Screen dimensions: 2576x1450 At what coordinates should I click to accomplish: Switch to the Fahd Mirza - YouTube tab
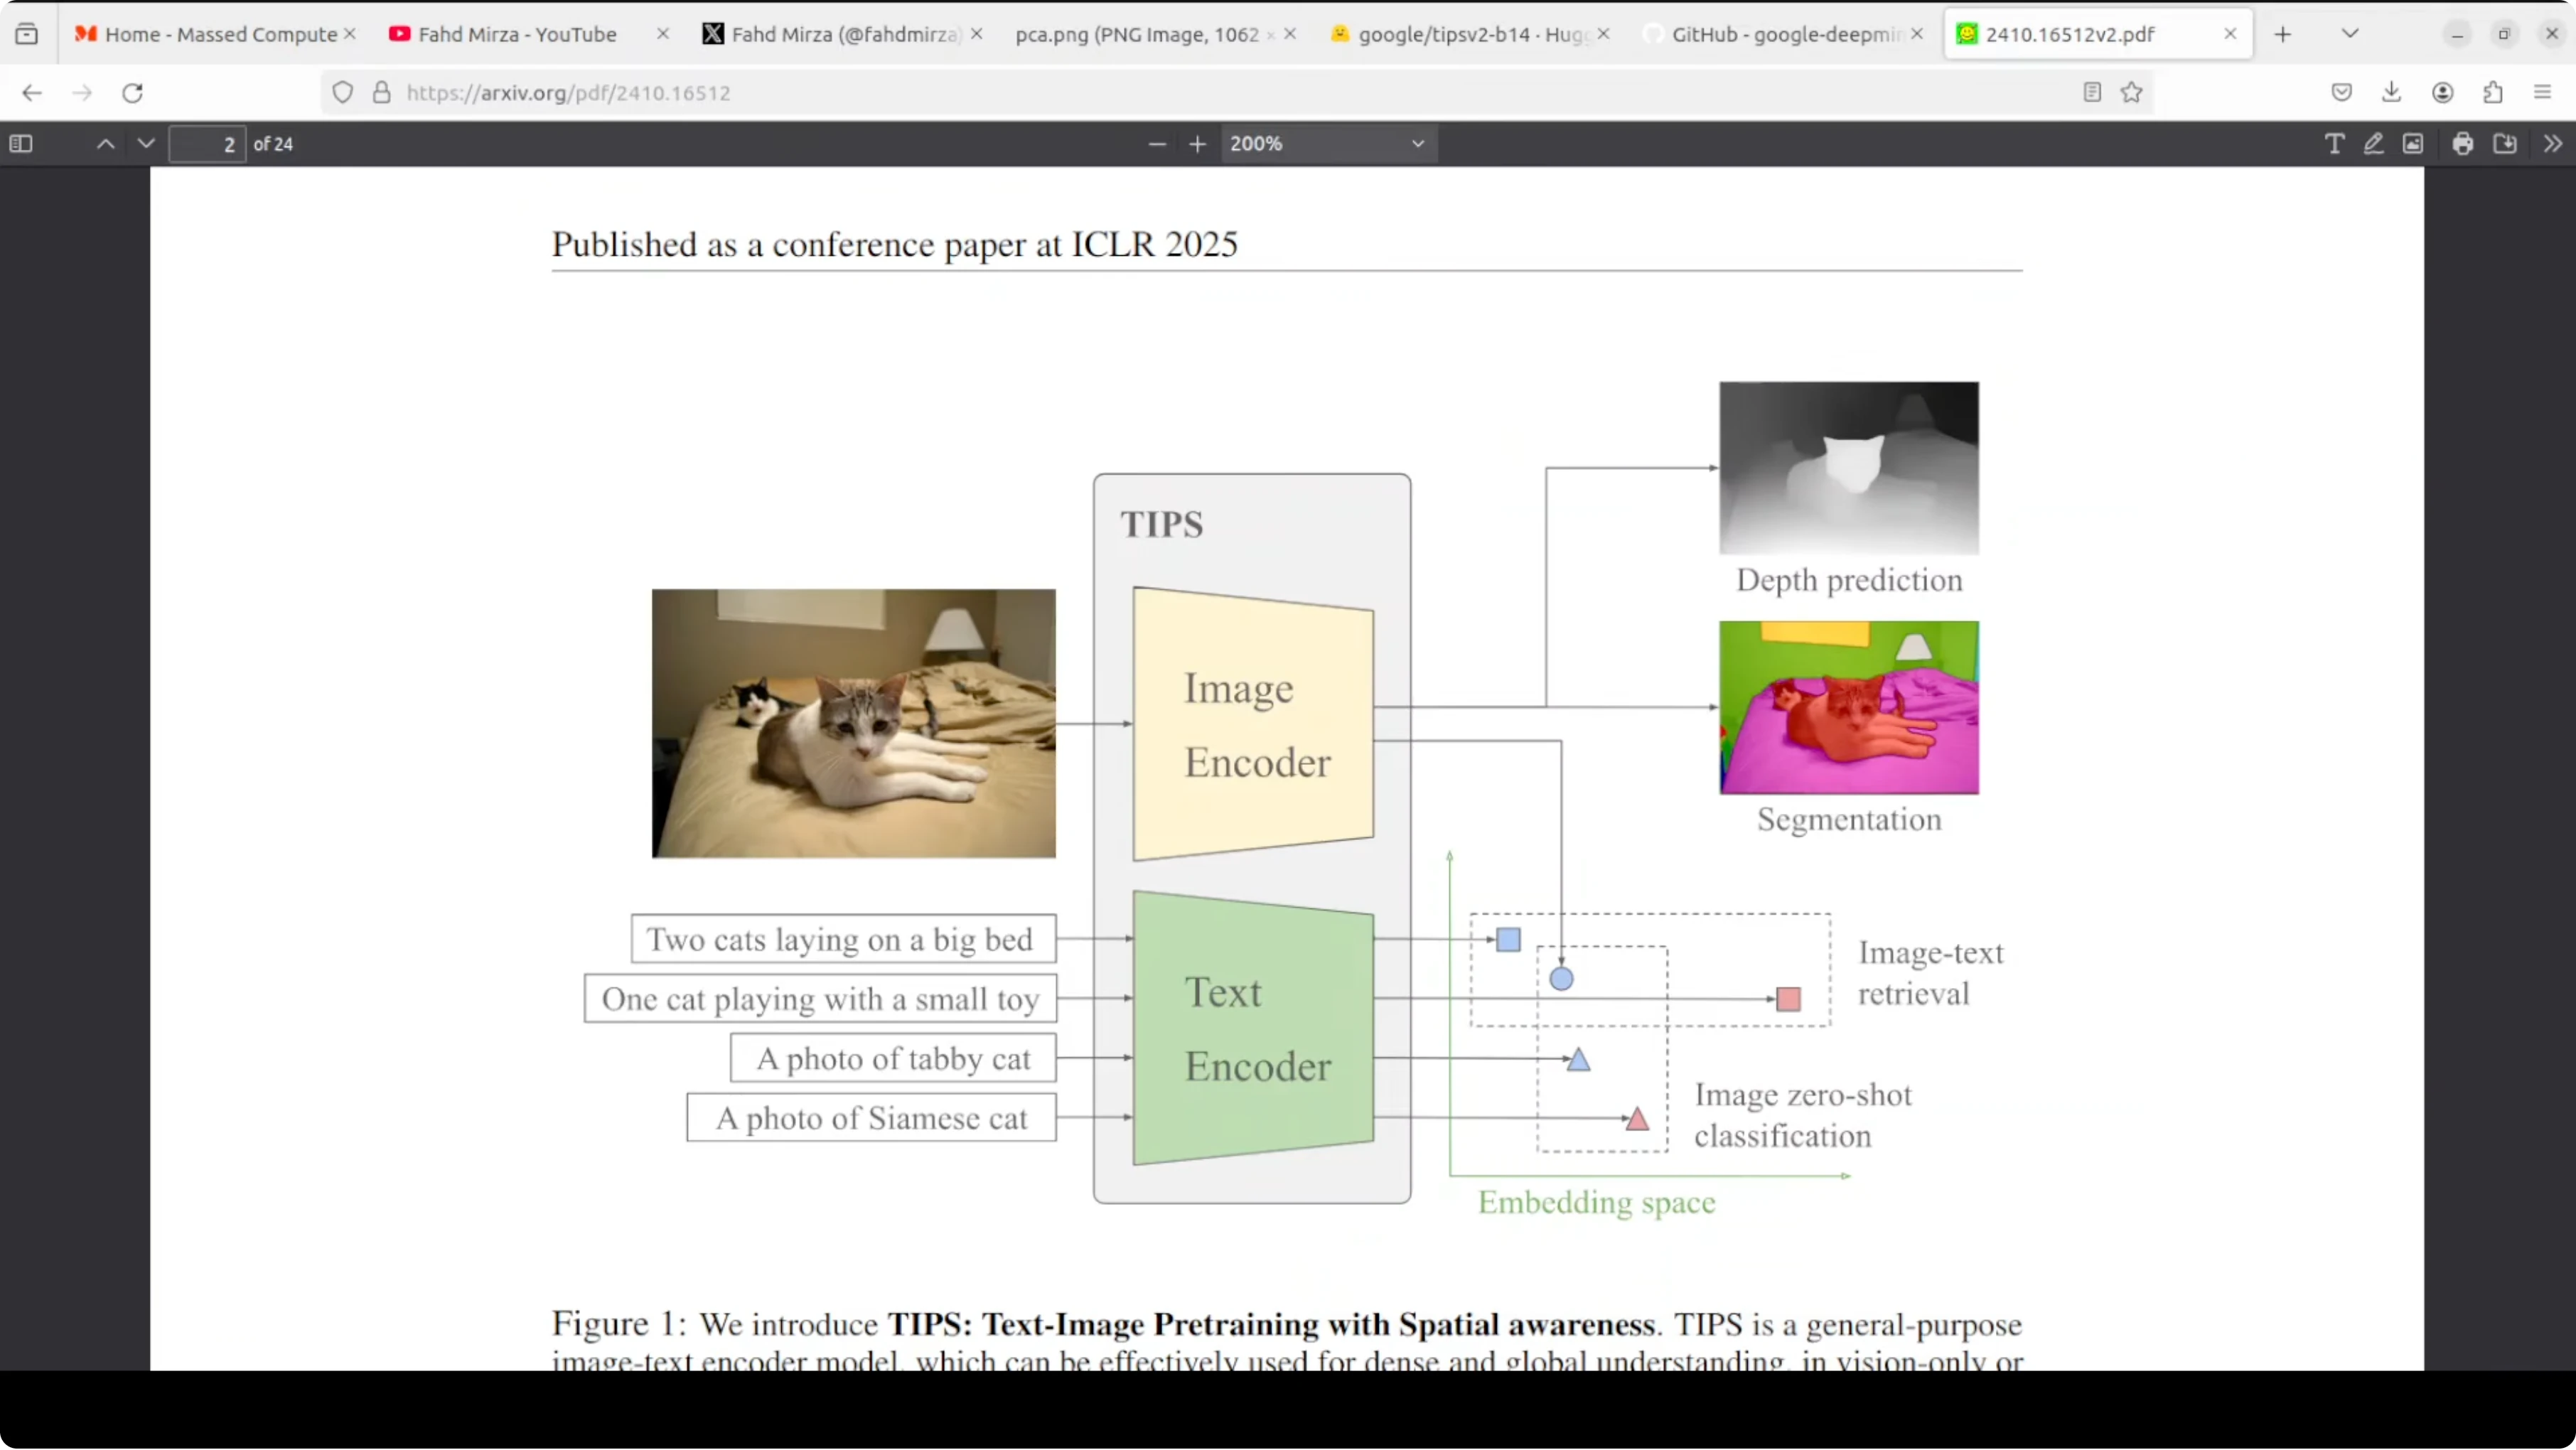pyautogui.click(x=516, y=34)
